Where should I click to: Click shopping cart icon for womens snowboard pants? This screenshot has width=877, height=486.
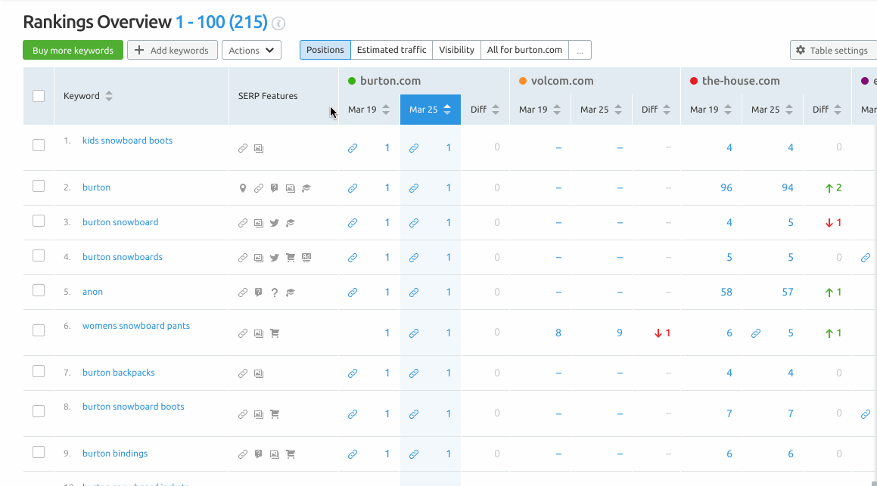(x=274, y=333)
